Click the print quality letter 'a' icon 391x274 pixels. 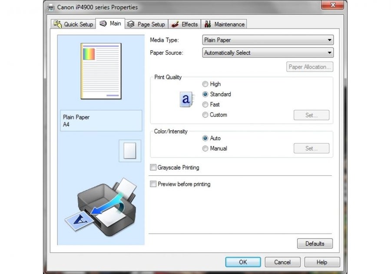click(186, 99)
